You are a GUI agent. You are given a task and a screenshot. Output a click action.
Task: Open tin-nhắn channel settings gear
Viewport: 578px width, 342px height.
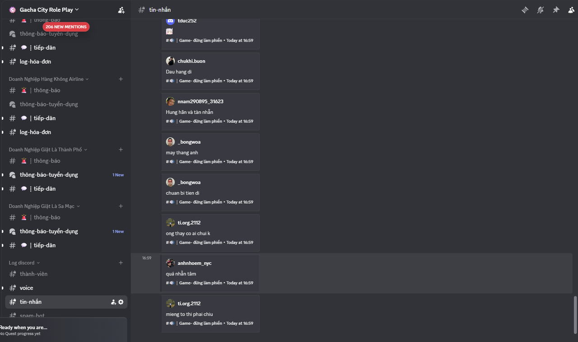tap(121, 302)
